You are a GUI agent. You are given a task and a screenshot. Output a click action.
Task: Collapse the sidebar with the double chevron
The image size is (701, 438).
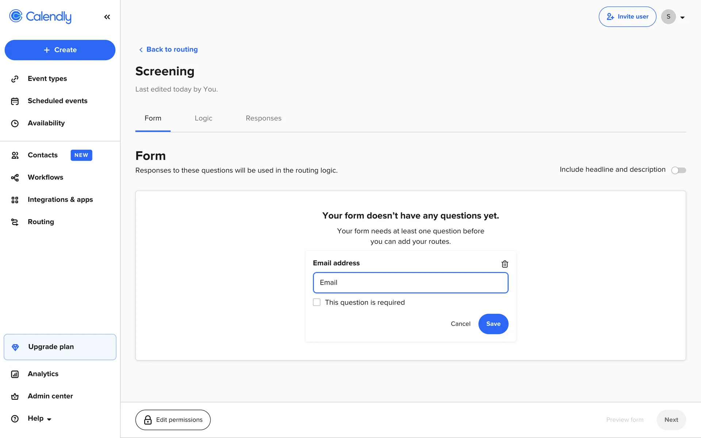[x=107, y=17]
